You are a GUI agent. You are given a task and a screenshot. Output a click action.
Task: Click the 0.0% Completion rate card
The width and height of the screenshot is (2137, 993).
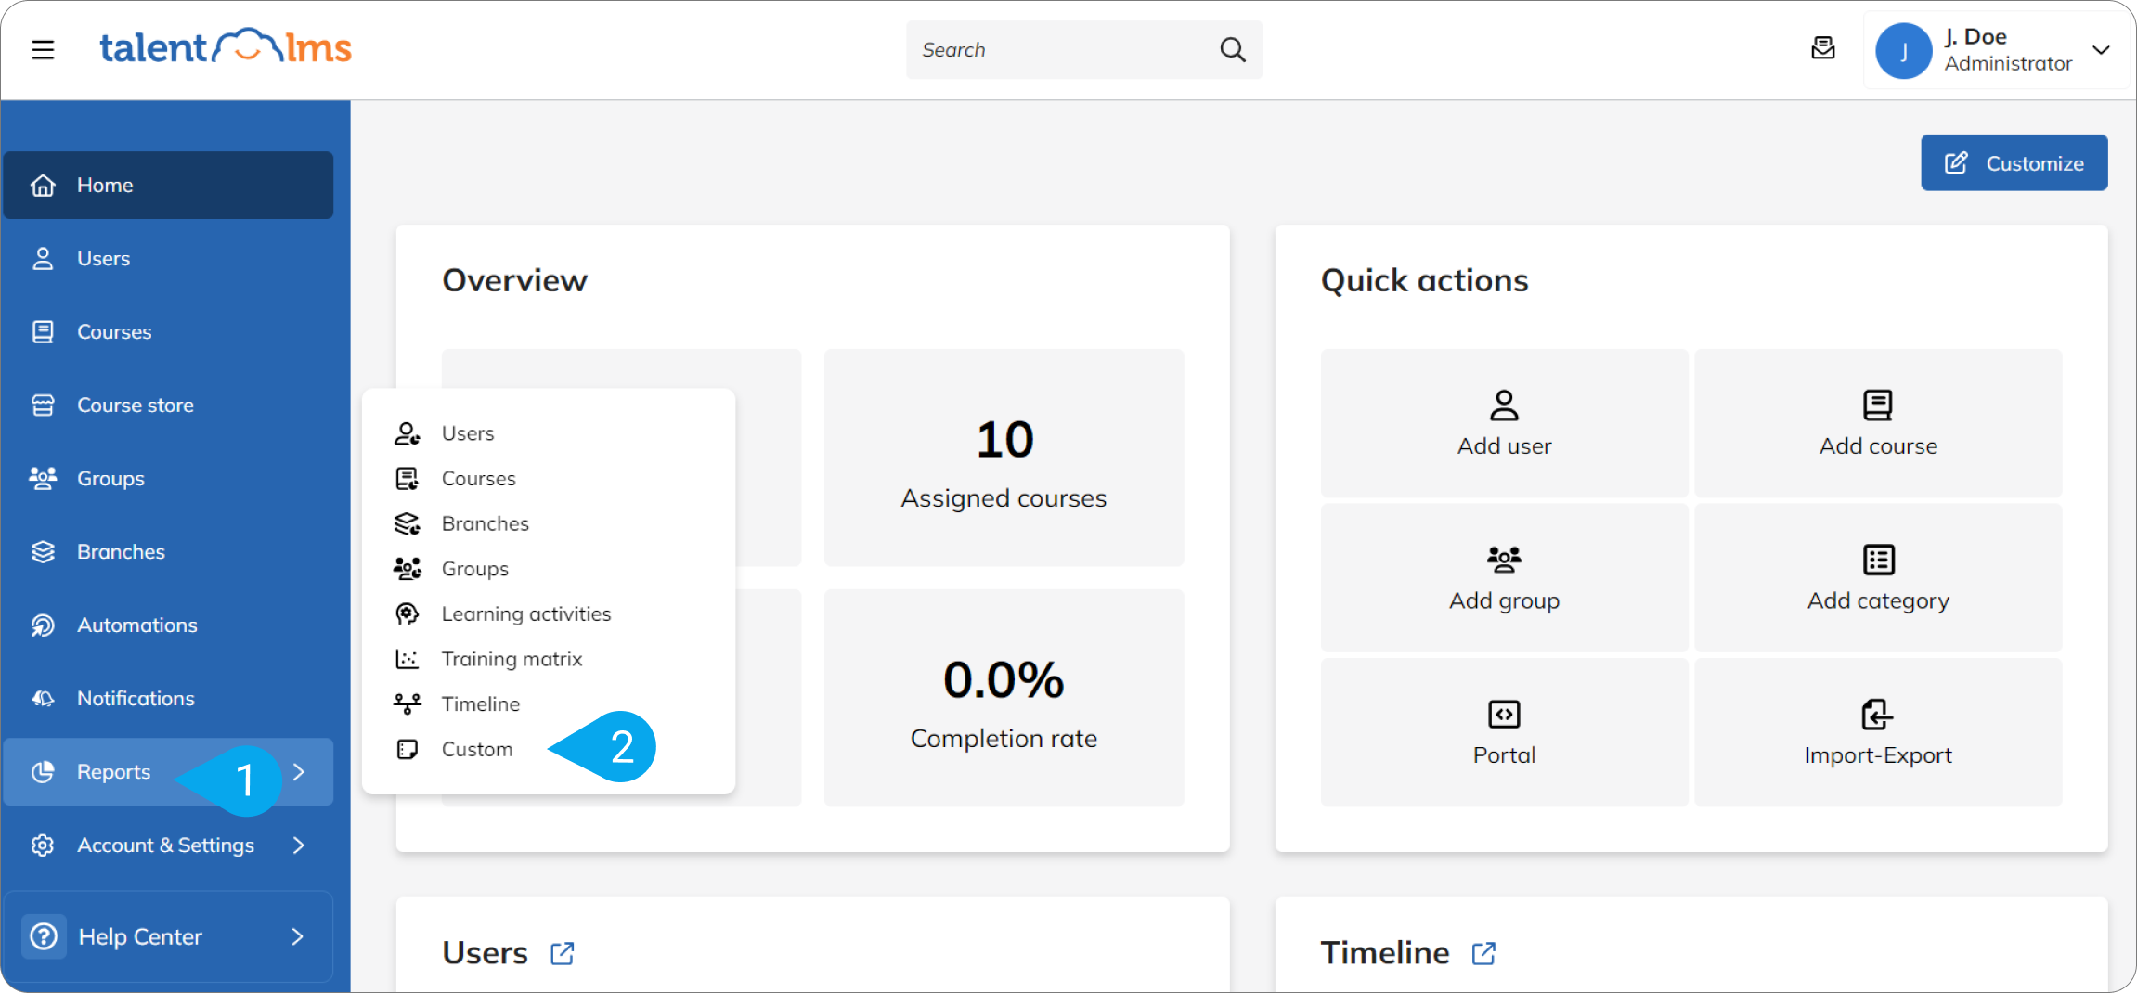click(1004, 698)
